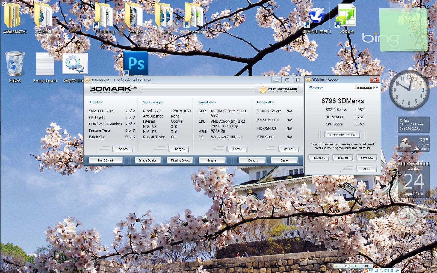Open the 桌面.old folder icon
This screenshot has width=437, height=273.
point(44,16)
